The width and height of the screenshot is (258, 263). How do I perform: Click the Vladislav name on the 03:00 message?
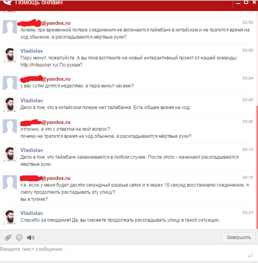pos(31,51)
